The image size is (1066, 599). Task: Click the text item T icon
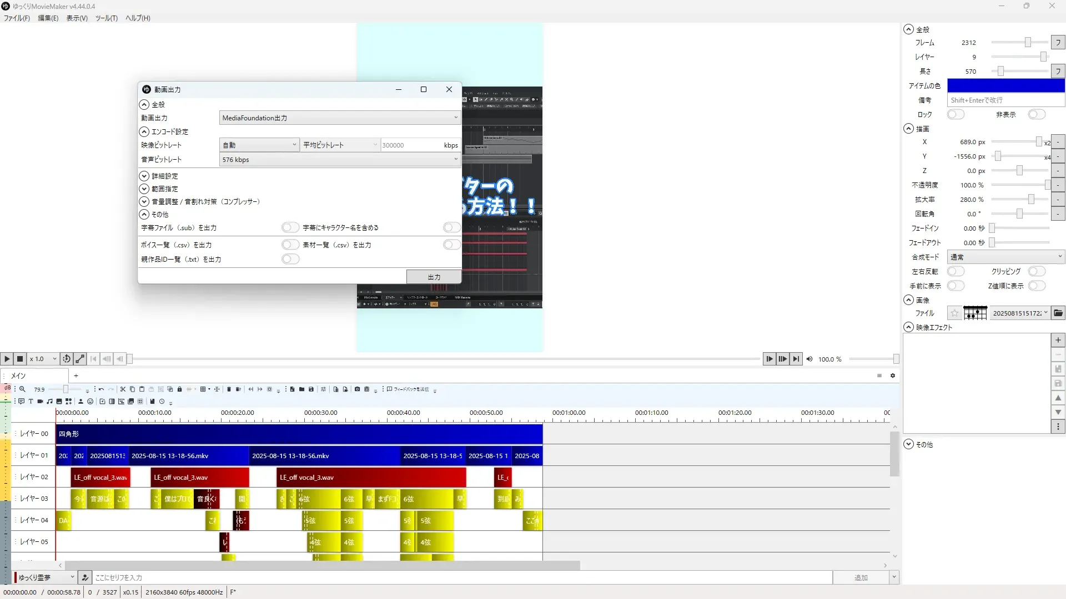pos(31,402)
